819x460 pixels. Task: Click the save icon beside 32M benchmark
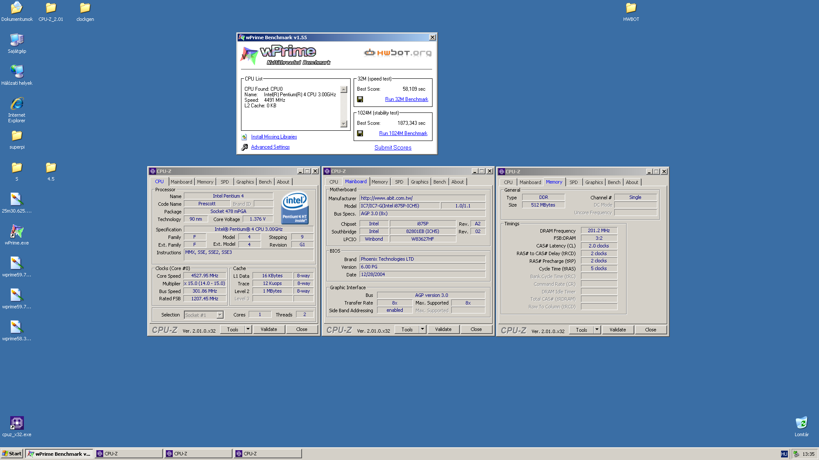click(360, 99)
